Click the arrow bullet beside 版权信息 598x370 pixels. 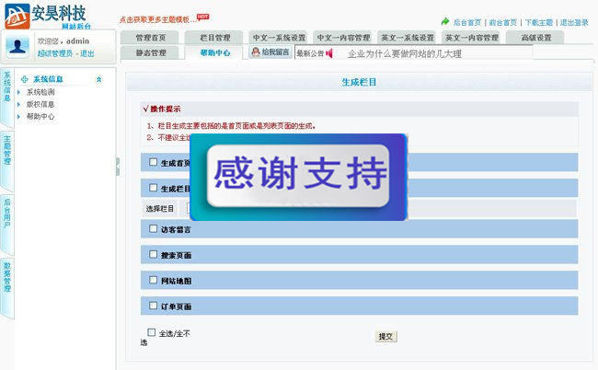18,104
